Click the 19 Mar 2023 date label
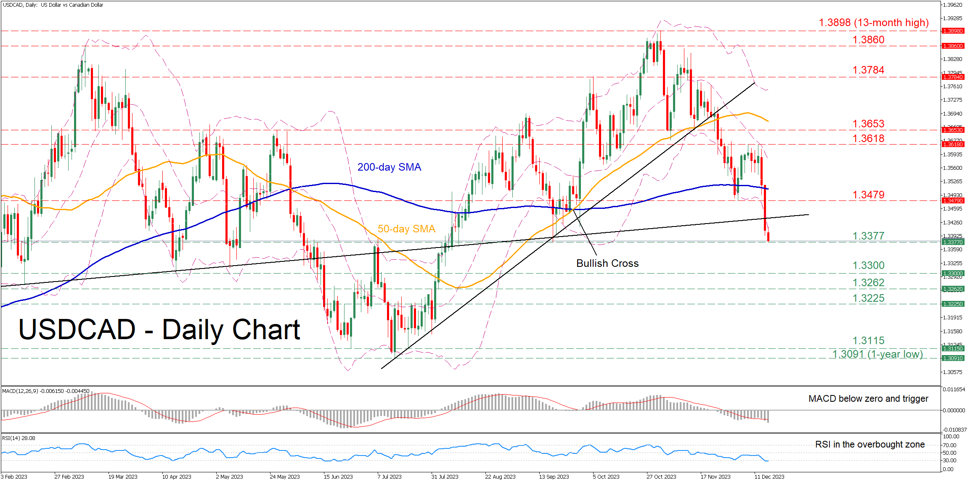Viewport: 970px width, 482px height. pyautogui.click(x=123, y=477)
